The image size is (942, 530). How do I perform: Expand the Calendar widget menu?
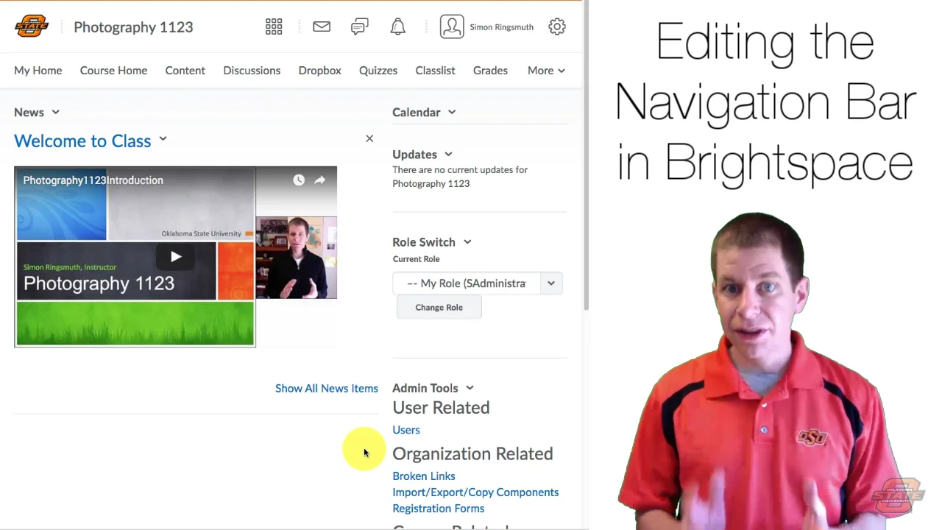(x=452, y=113)
